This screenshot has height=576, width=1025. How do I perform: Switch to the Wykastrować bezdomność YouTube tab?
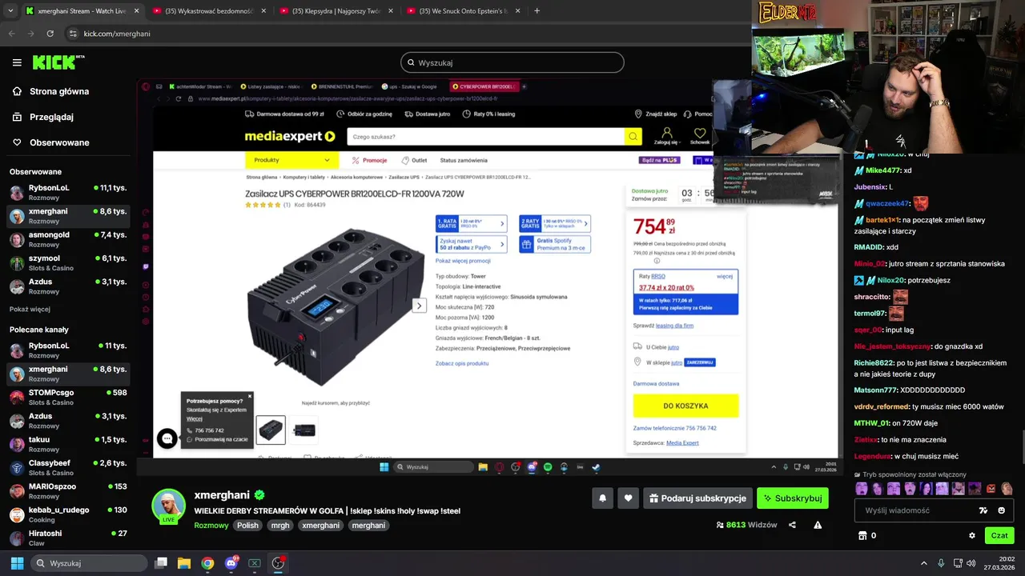[211, 11]
